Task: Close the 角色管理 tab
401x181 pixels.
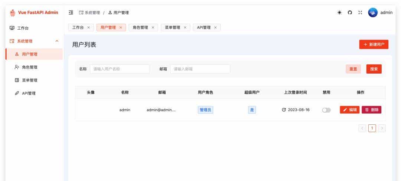Action: pyautogui.click(x=153, y=27)
